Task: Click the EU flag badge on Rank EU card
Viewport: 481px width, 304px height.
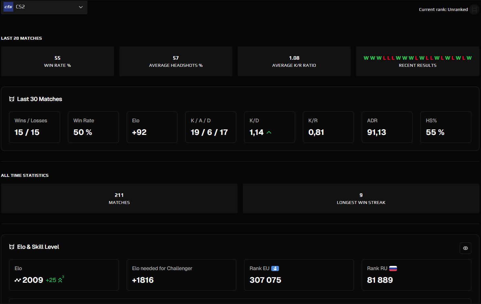Action: [275, 268]
